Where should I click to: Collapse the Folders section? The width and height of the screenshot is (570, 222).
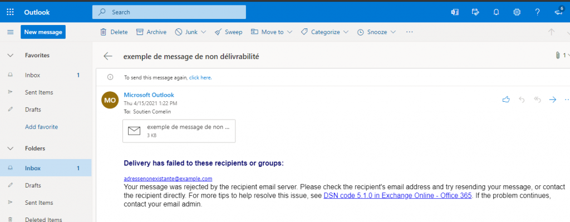point(11,149)
